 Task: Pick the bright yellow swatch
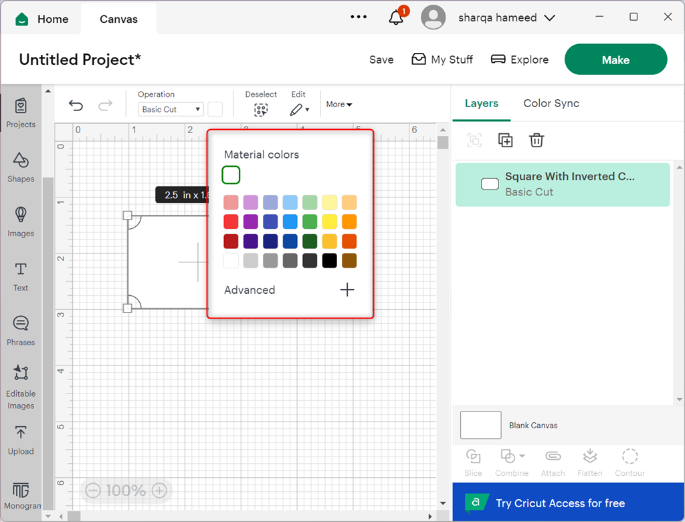[329, 222]
